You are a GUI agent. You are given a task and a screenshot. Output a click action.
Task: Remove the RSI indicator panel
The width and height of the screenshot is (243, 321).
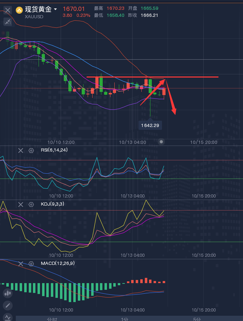(21, 151)
